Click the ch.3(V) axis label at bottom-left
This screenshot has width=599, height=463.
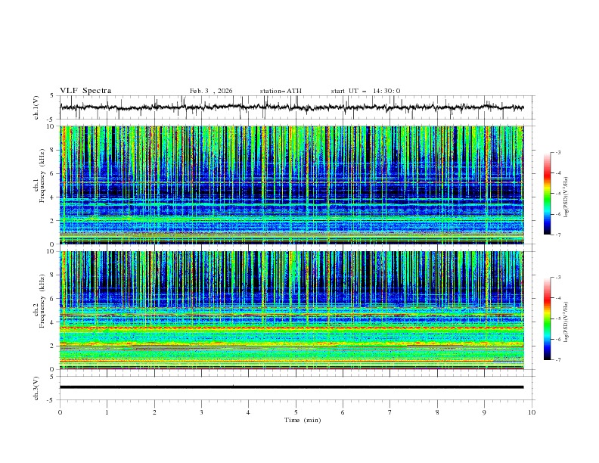click(36, 387)
